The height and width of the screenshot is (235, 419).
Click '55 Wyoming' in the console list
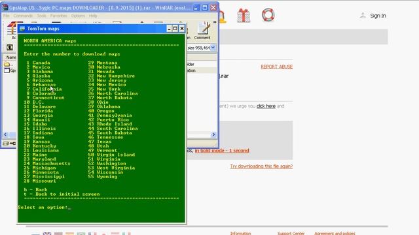tap(103, 177)
